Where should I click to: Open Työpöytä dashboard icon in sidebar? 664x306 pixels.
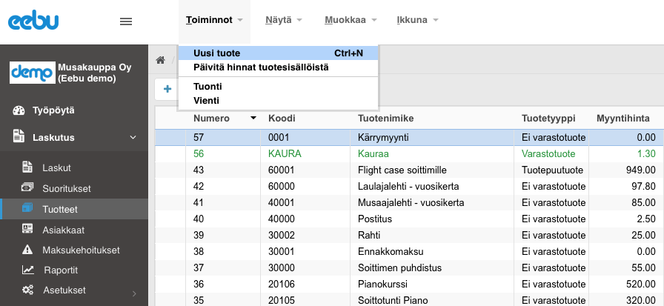19,110
